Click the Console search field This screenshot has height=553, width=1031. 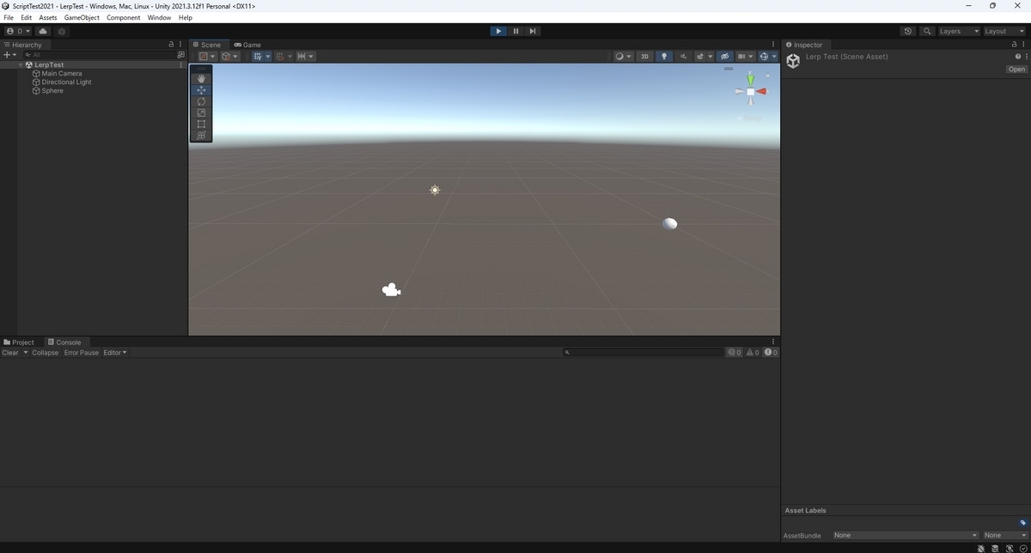(x=644, y=352)
